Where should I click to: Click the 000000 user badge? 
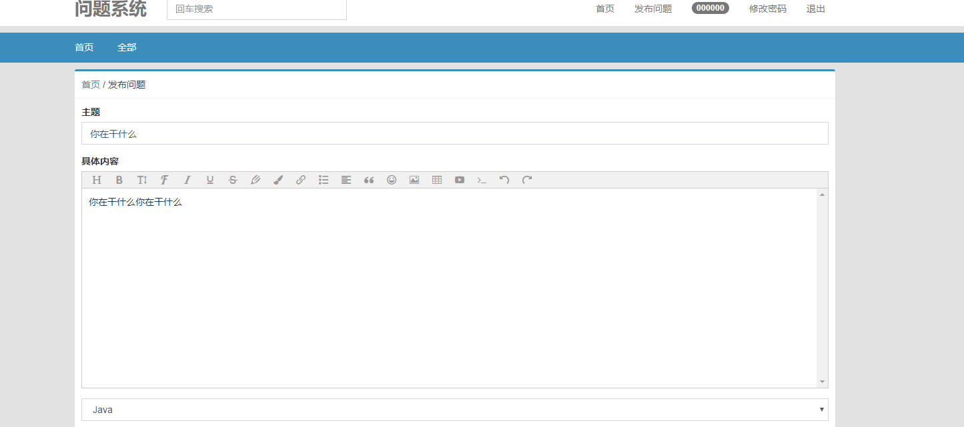[x=710, y=8]
